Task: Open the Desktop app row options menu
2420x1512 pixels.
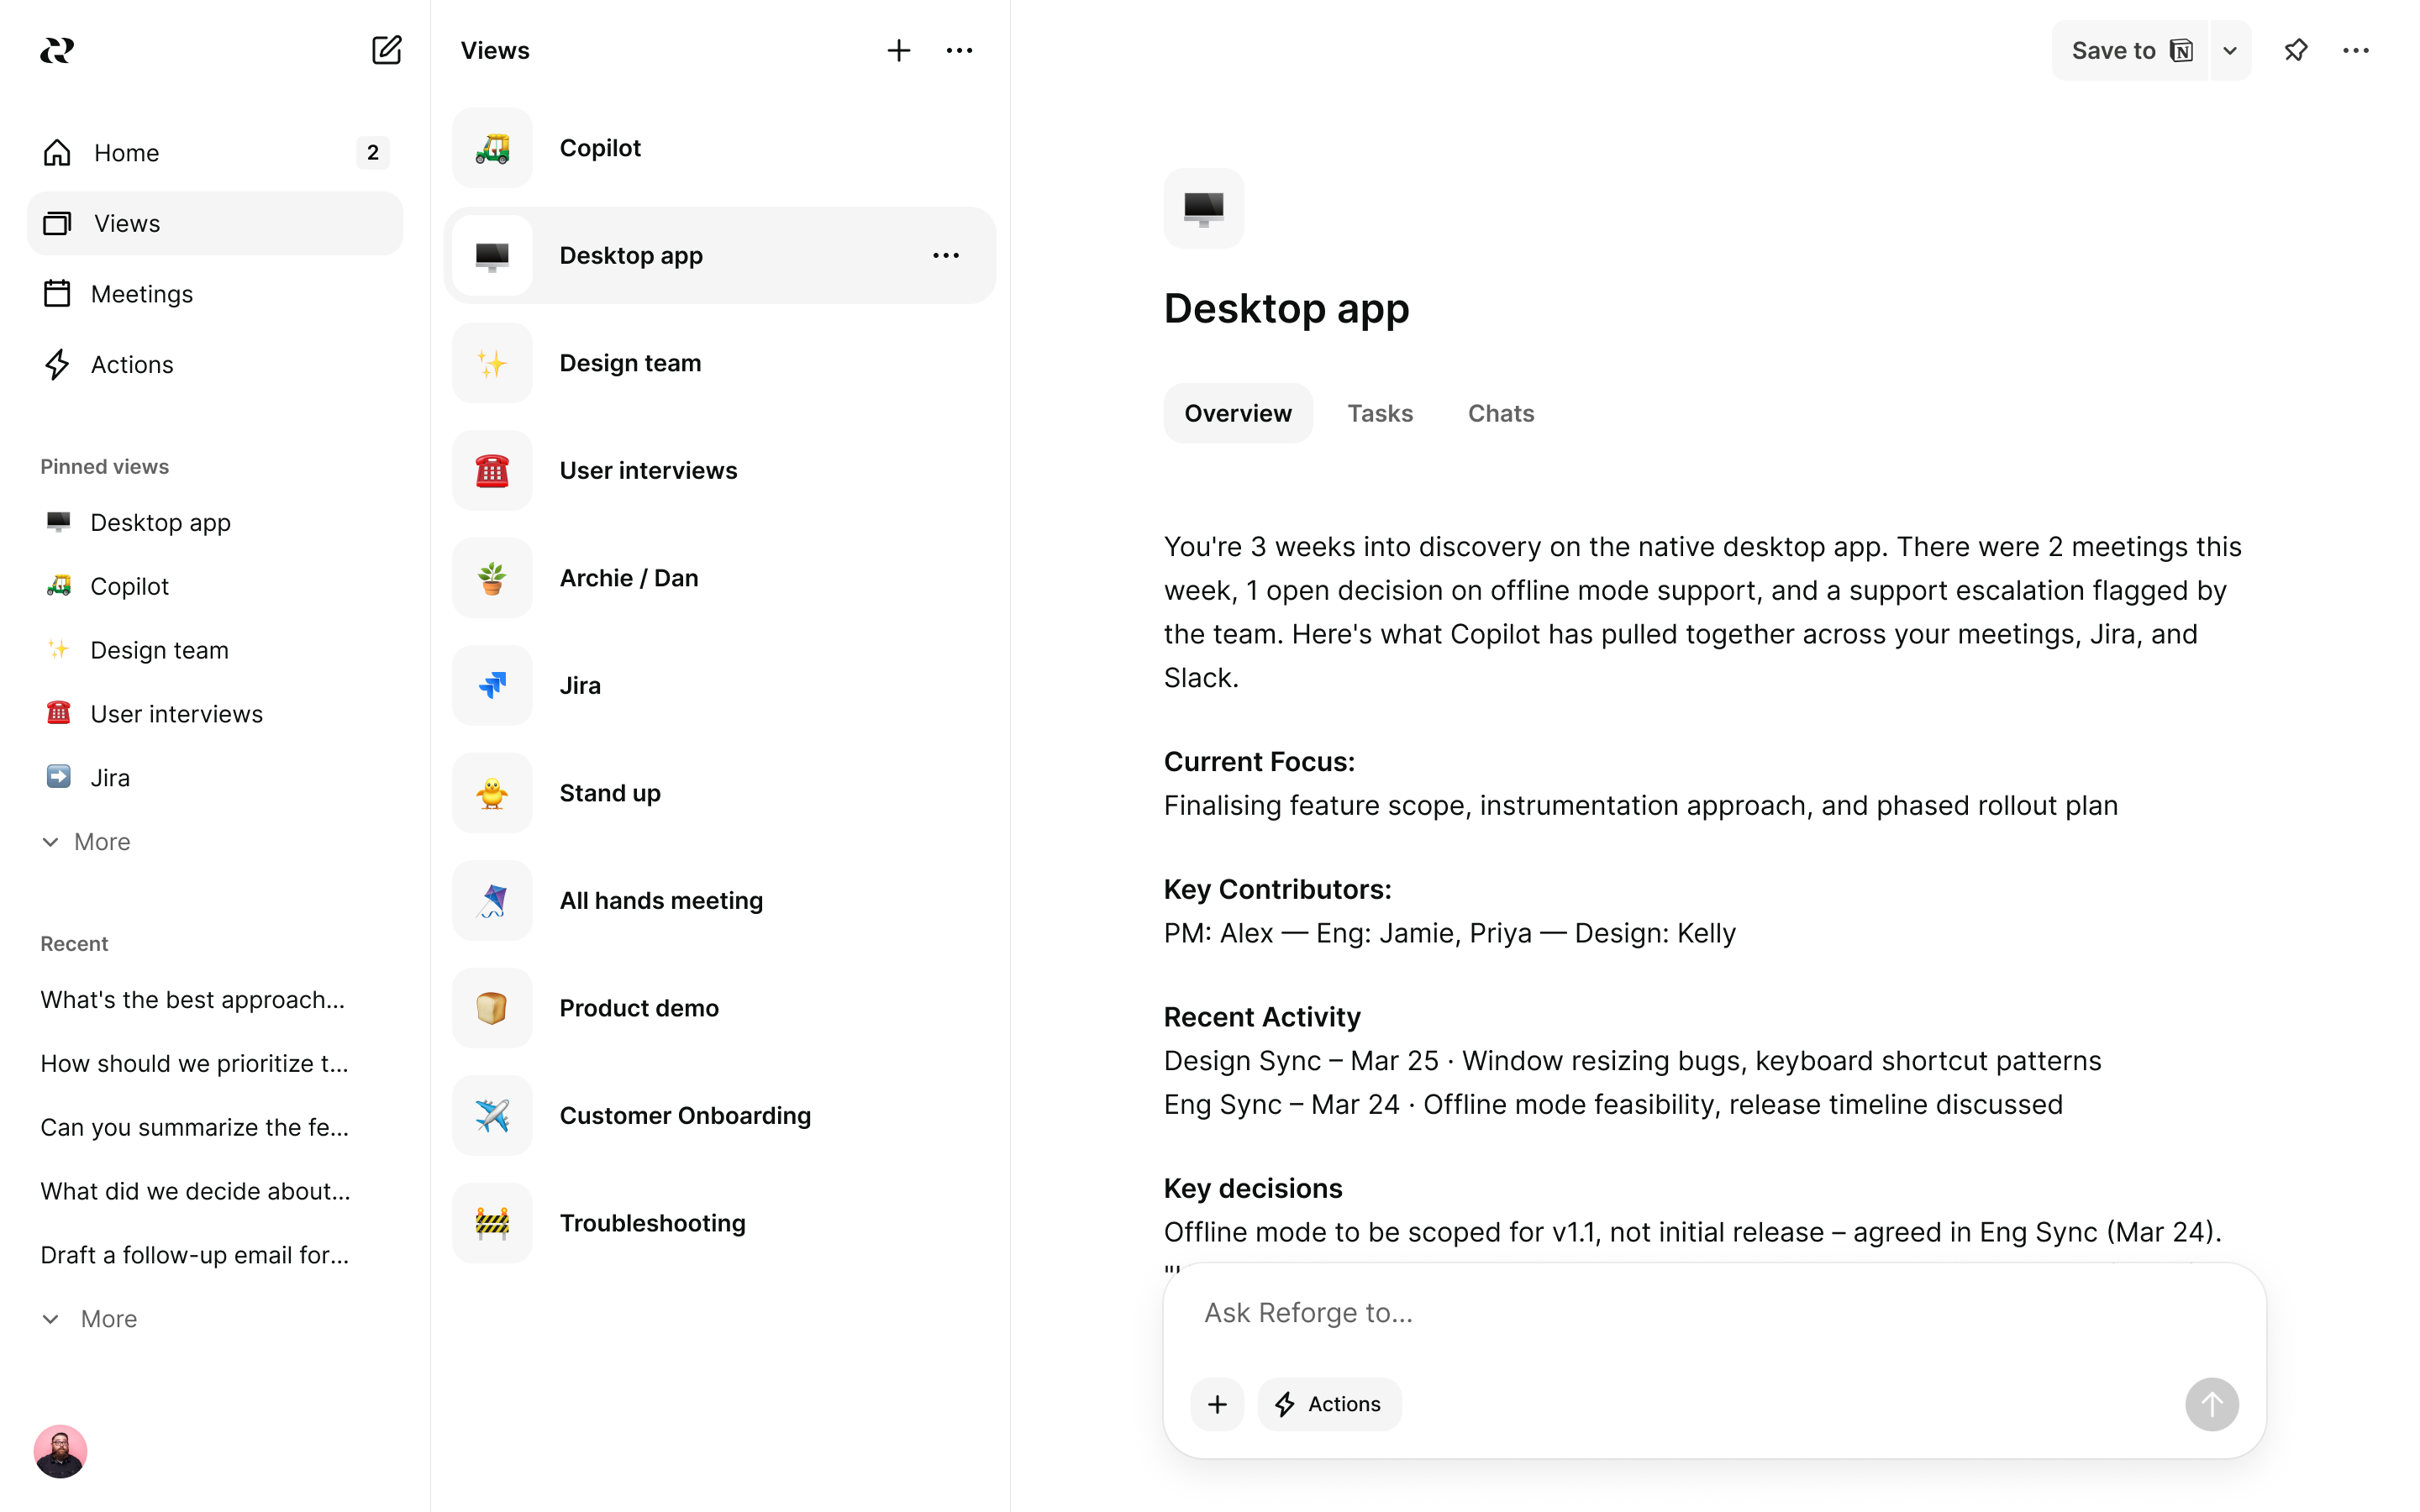Action: pos(945,256)
